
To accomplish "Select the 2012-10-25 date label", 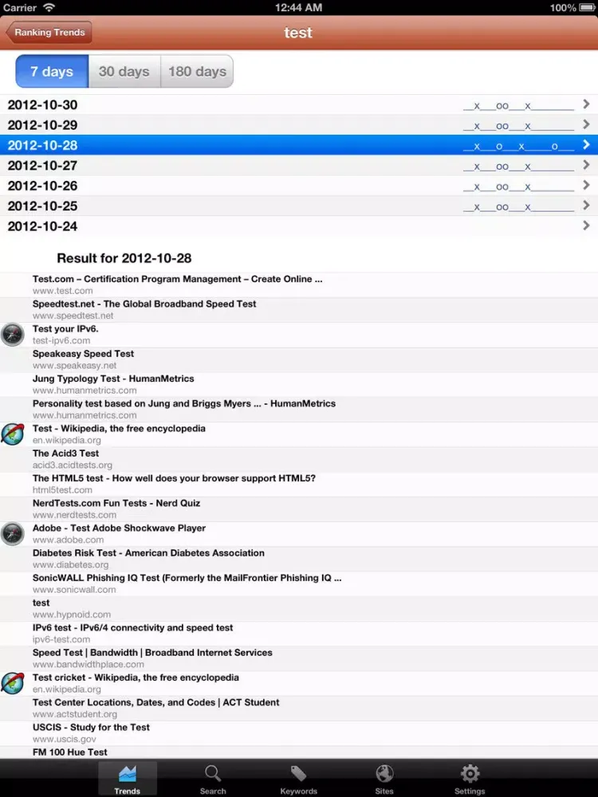I will pos(43,206).
